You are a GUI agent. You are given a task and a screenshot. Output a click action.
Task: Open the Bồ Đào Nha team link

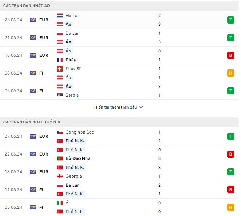tap(78, 158)
